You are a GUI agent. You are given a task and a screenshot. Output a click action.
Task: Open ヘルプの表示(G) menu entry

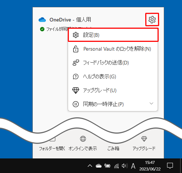pyautogui.click(x=113, y=76)
